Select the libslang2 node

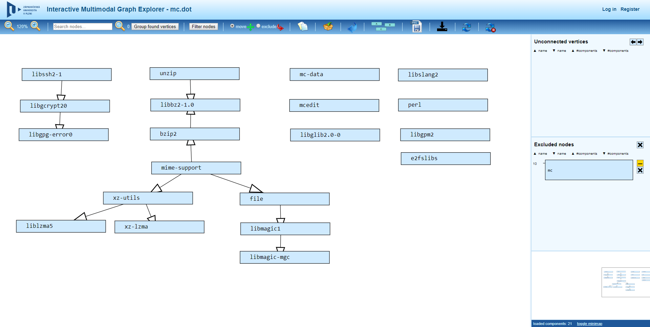[443, 75]
